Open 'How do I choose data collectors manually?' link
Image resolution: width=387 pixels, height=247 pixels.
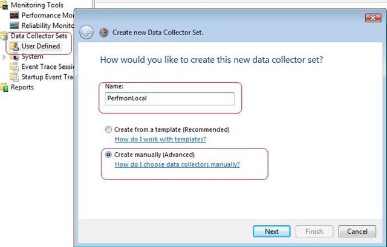[177, 164]
